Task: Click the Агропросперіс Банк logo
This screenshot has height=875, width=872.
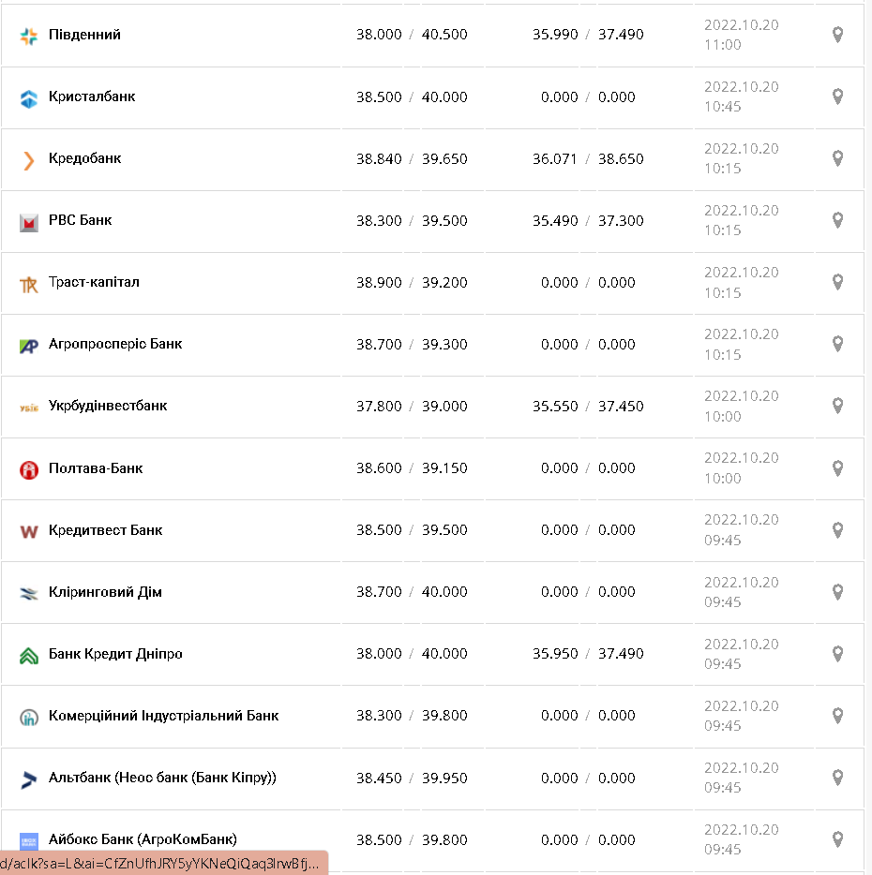Action: (29, 346)
